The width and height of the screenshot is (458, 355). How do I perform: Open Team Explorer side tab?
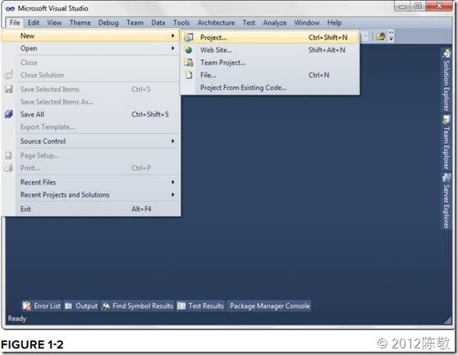coord(446,143)
